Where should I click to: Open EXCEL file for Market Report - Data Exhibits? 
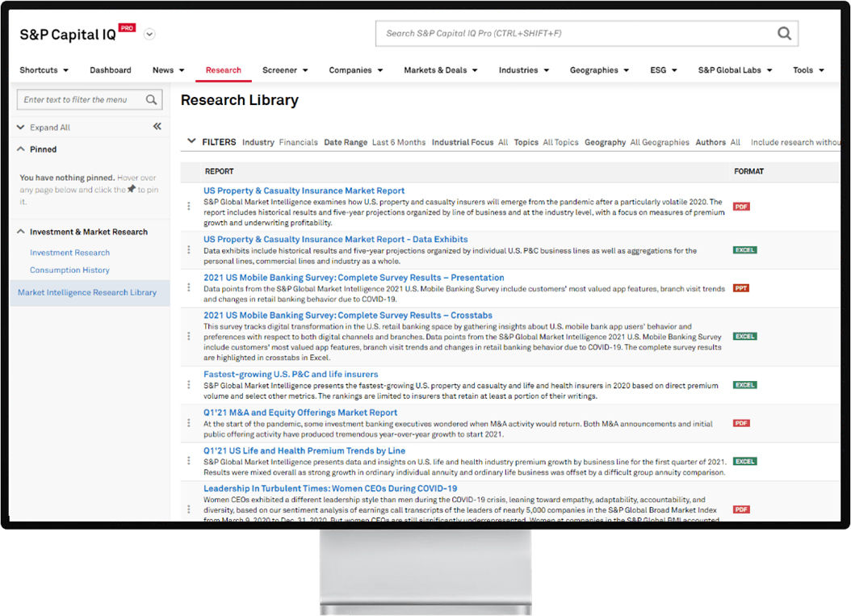click(x=744, y=250)
